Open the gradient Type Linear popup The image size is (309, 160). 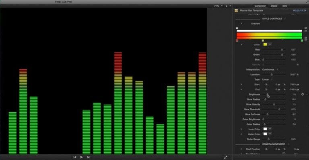(267, 79)
